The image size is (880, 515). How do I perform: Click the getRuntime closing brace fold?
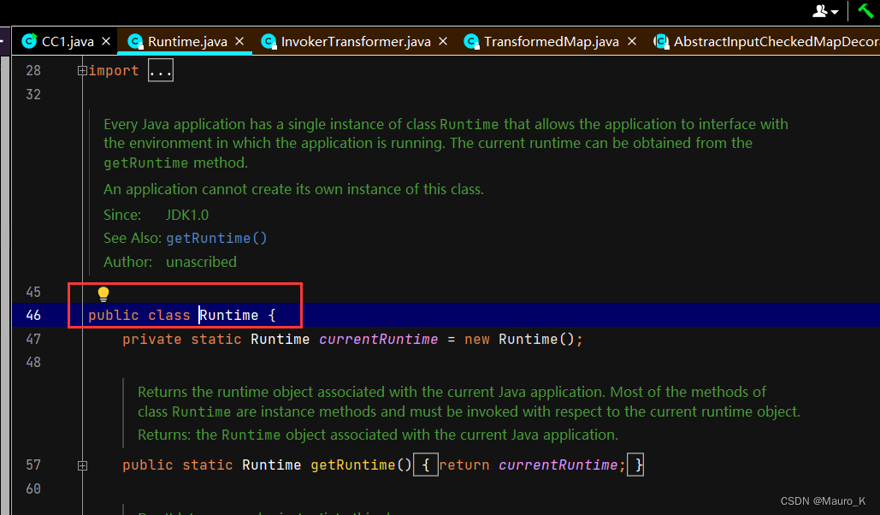point(635,465)
